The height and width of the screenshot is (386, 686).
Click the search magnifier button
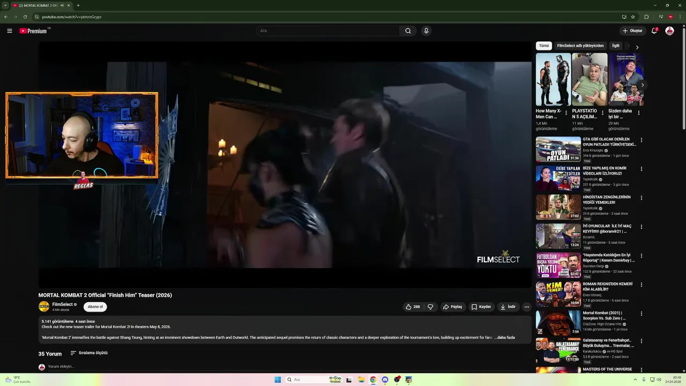[408, 31]
